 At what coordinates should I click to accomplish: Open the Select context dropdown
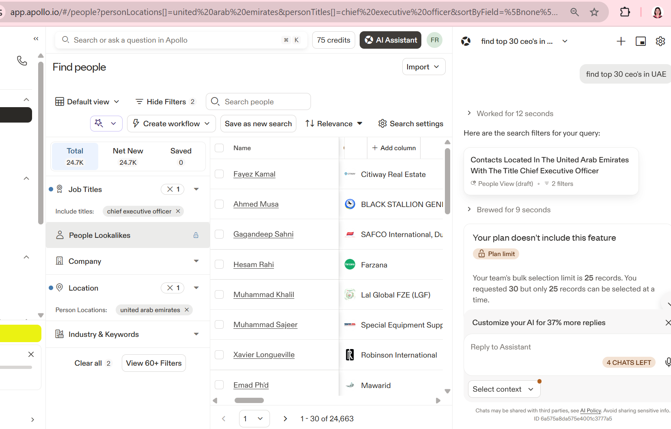[x=504, y=389]
